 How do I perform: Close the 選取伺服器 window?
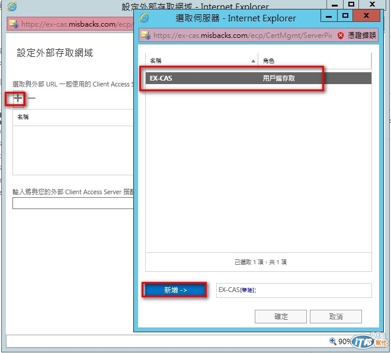367,16
